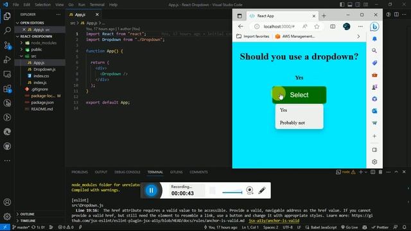411x231 pixels.
Task: Open Edge sidebar settings gear
Action: coord(374,162)
